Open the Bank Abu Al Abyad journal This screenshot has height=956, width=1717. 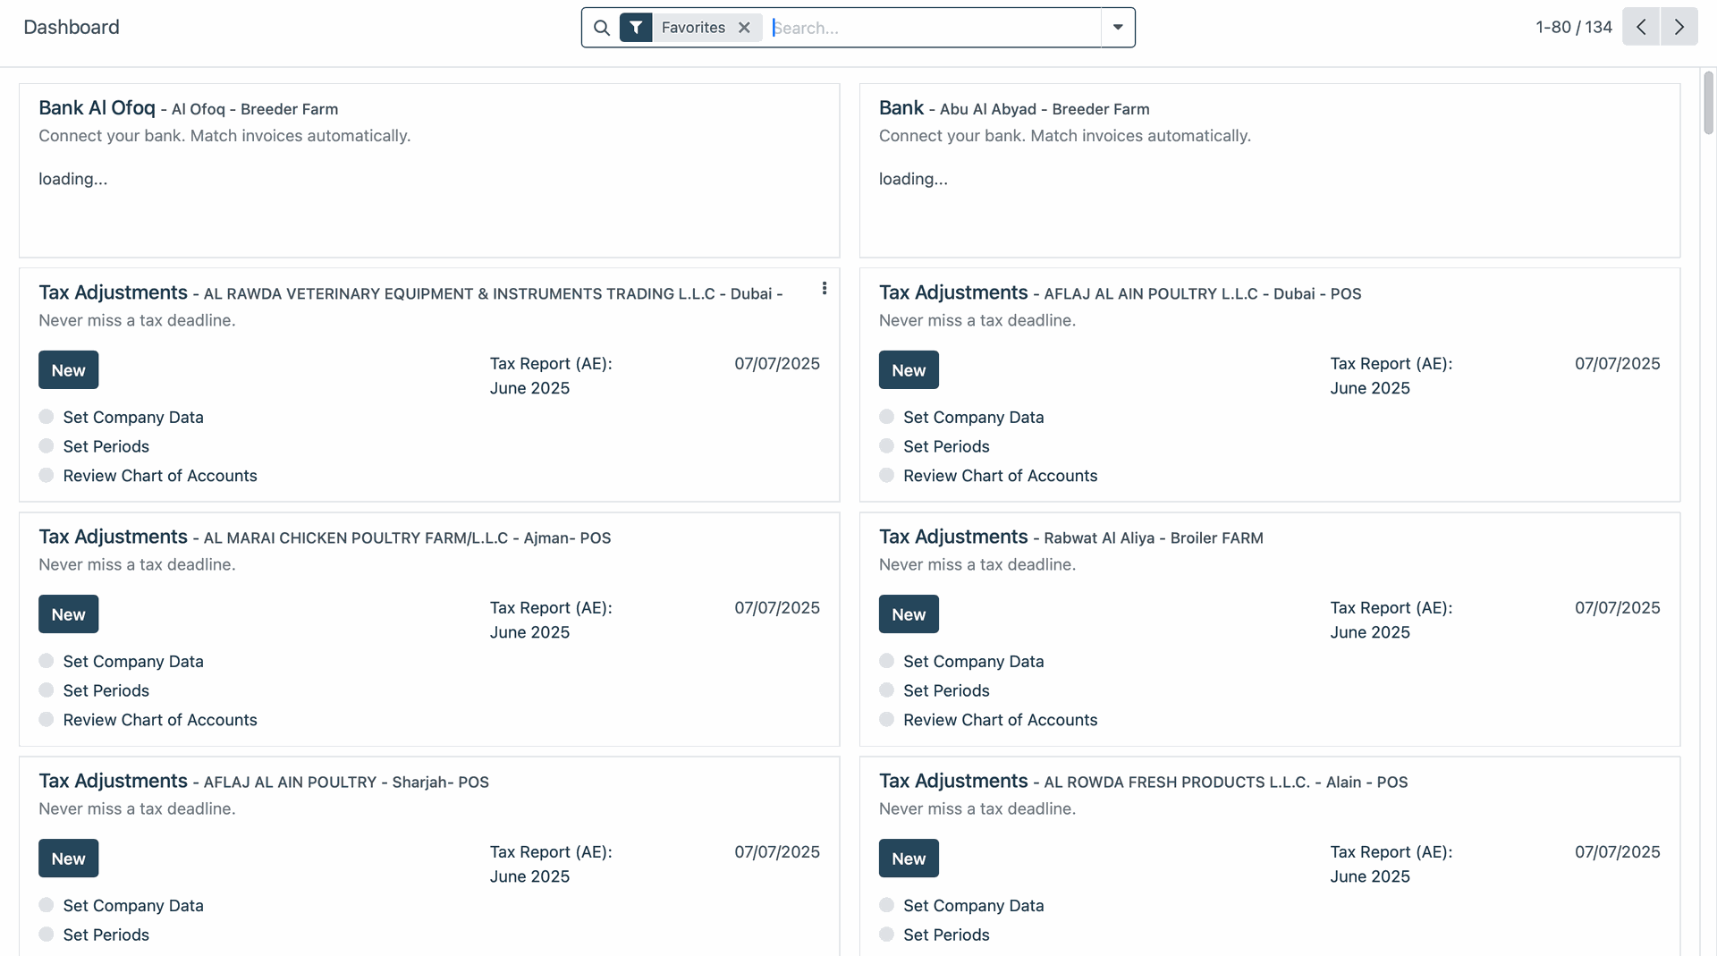901,108
